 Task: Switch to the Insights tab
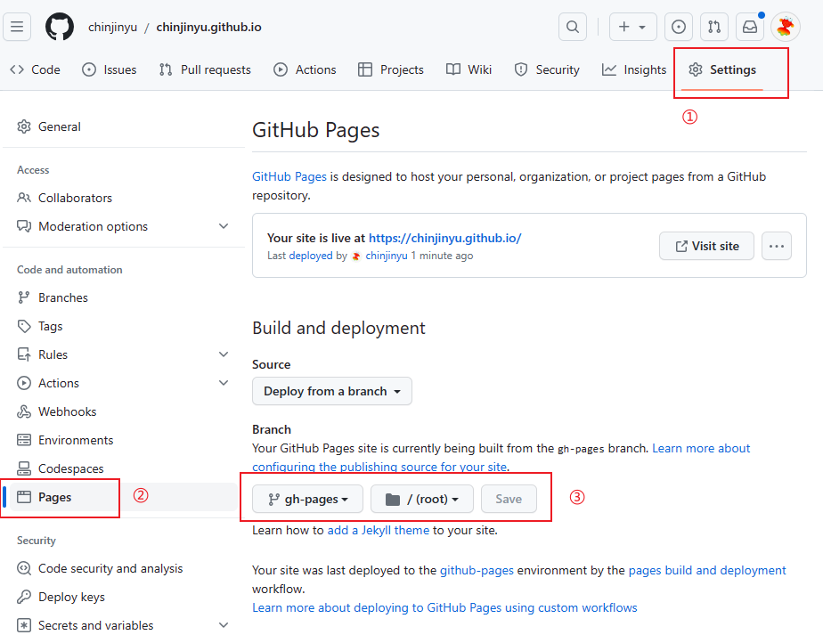[633, 69]
